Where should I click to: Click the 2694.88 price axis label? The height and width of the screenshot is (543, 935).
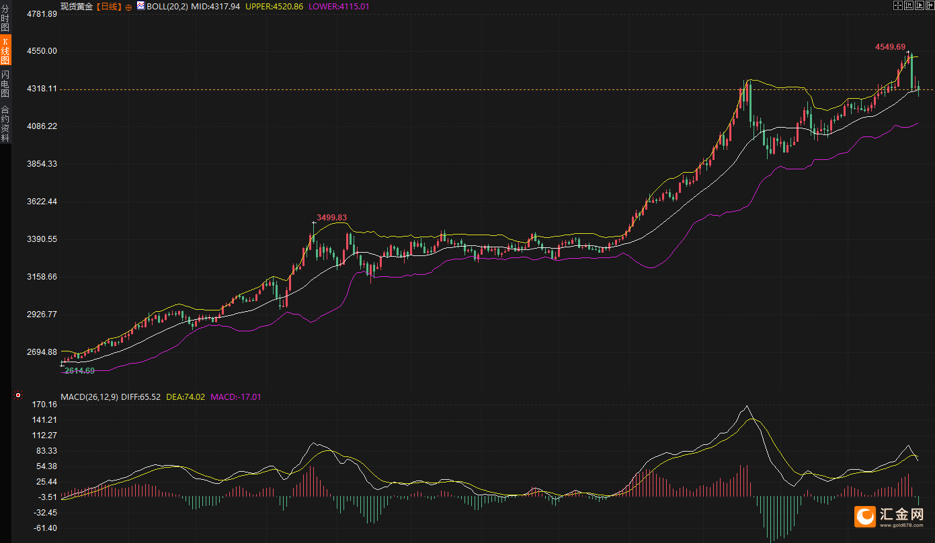tap(42, 352)
